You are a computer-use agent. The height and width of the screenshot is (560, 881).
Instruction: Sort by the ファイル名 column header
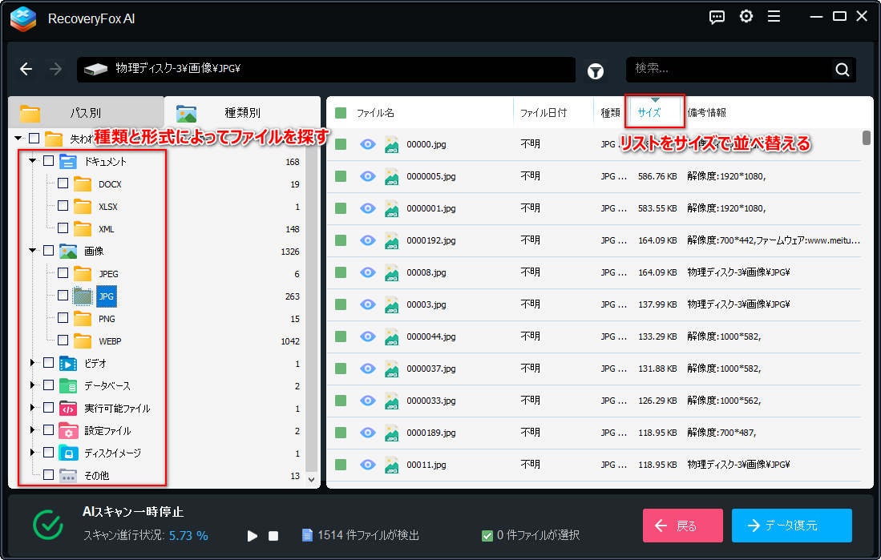tap(375, 113)
